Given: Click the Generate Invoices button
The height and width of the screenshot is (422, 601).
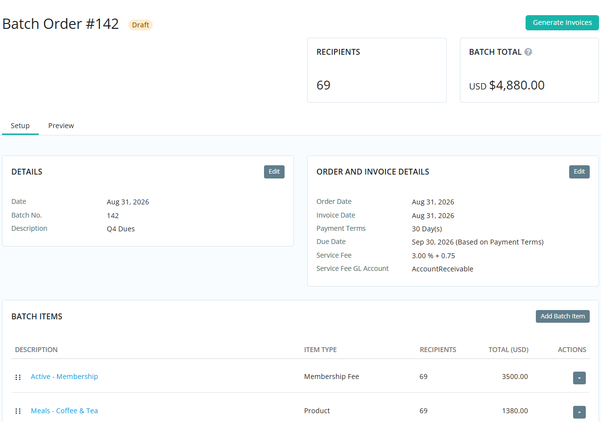Looking at the screenshot, I should click(562, 22).
